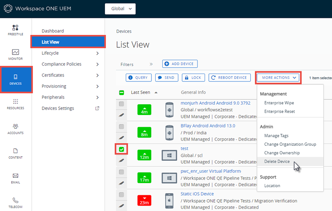
Task: Click the Send button
Action: pyautogui.click(x=167, y=78)
